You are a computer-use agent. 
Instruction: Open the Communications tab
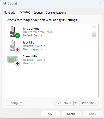[x=56, y=13]
